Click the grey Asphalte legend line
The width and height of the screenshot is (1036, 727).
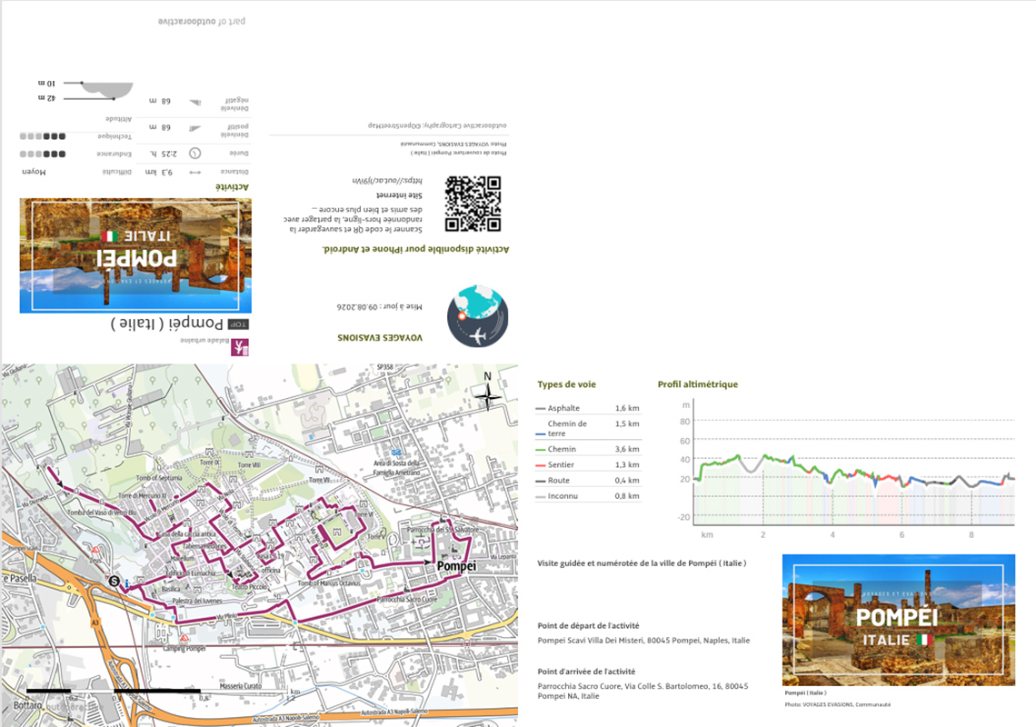[541, 409]
